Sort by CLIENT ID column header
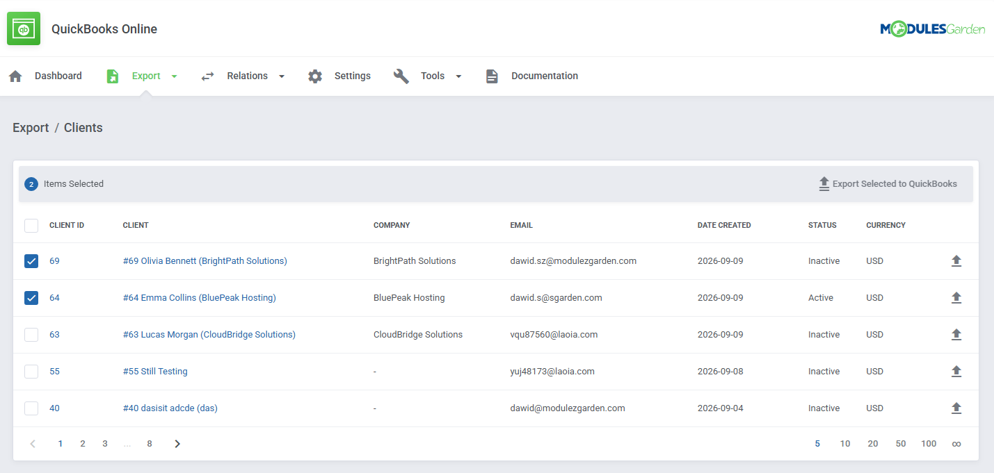 67,225
